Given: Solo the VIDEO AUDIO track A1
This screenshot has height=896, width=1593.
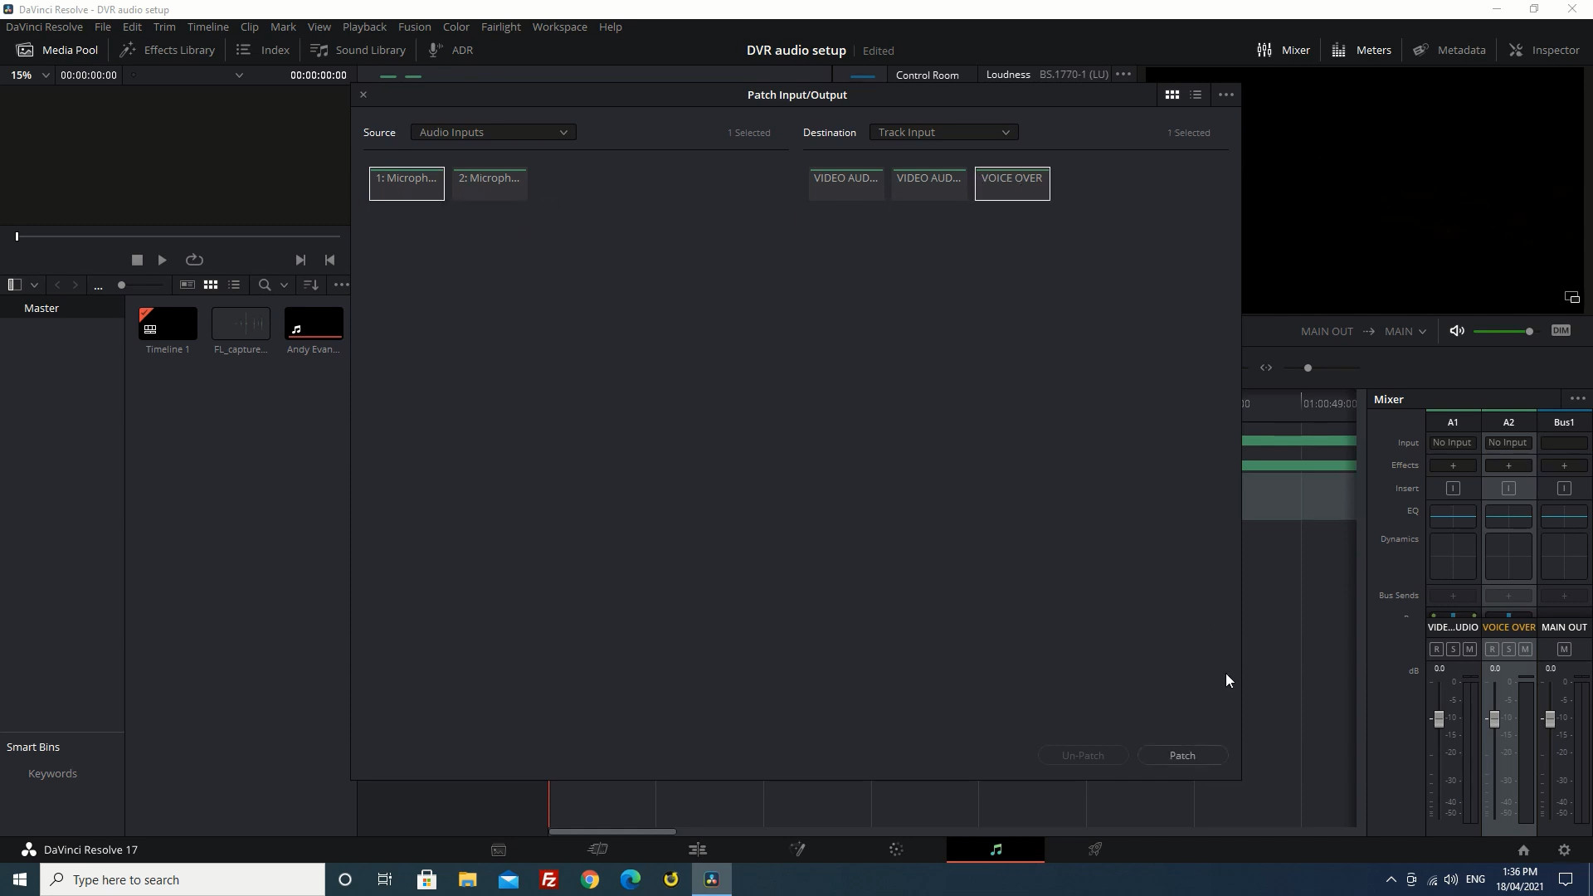Looking at the screenshot, I should 1453,650.
